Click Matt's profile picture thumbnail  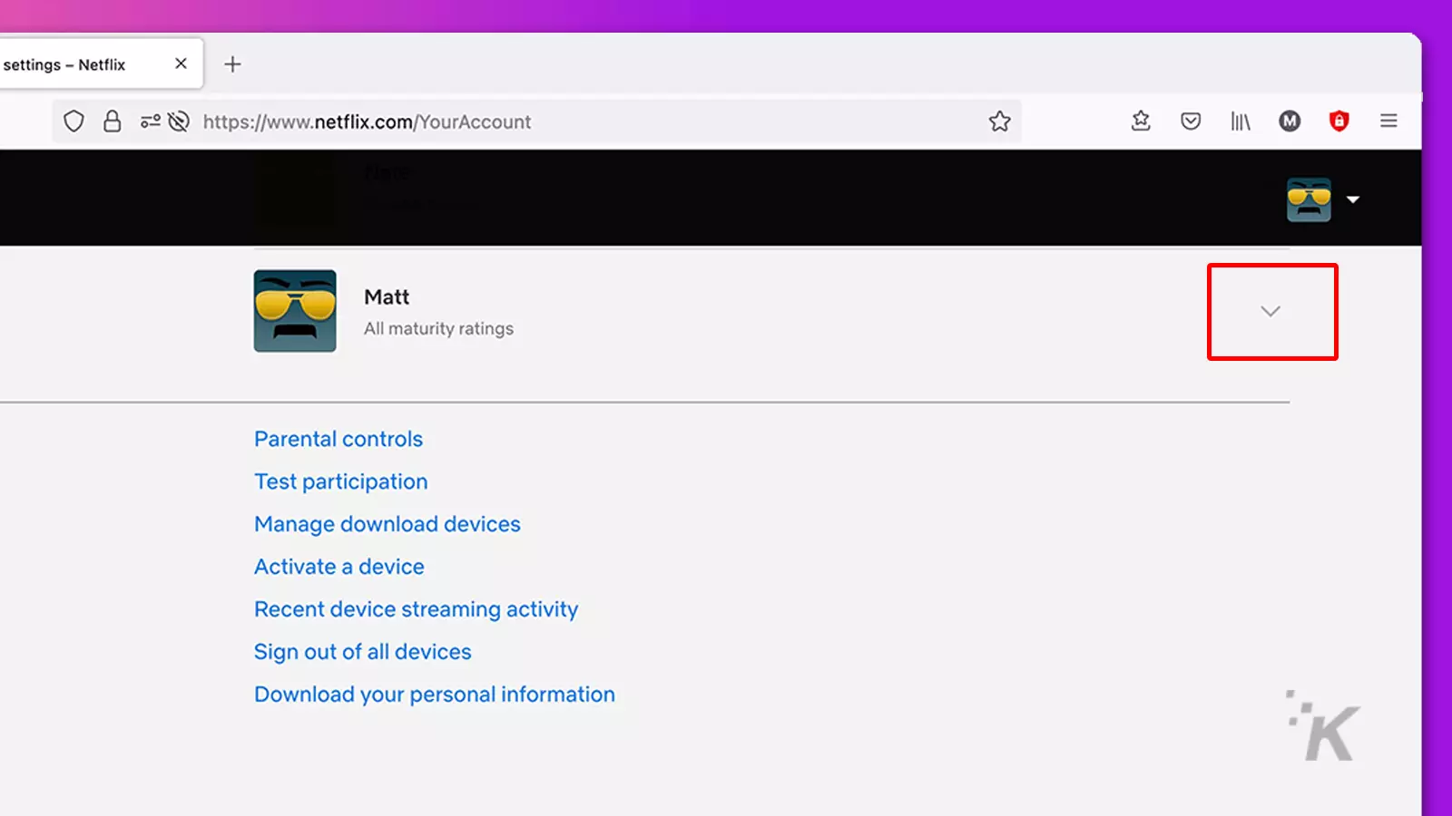295,311
